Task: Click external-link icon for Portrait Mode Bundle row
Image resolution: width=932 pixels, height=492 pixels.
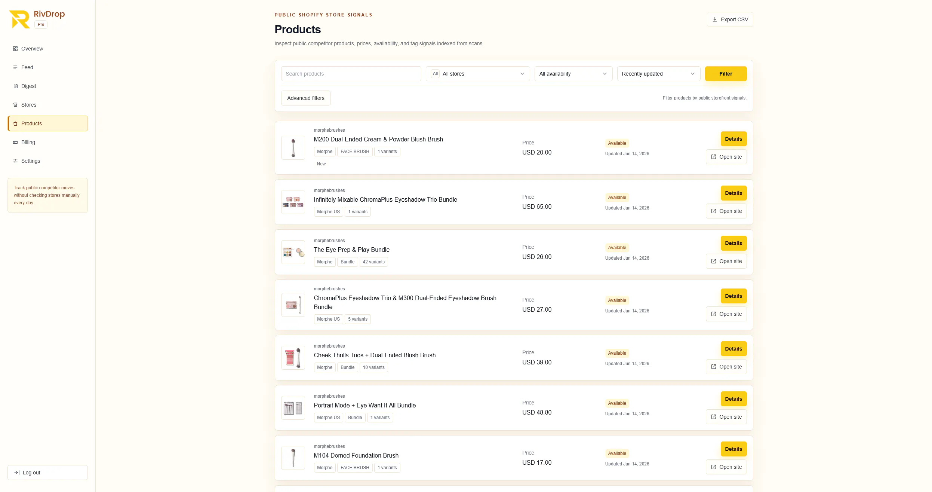Action: [x=714, y=417]
